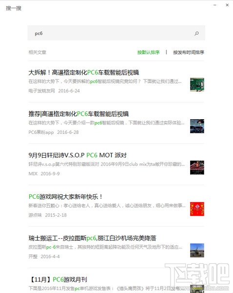Viewport: 233px width, 293px height.
Task: Sort results by default order
Action: click(149, 52)
